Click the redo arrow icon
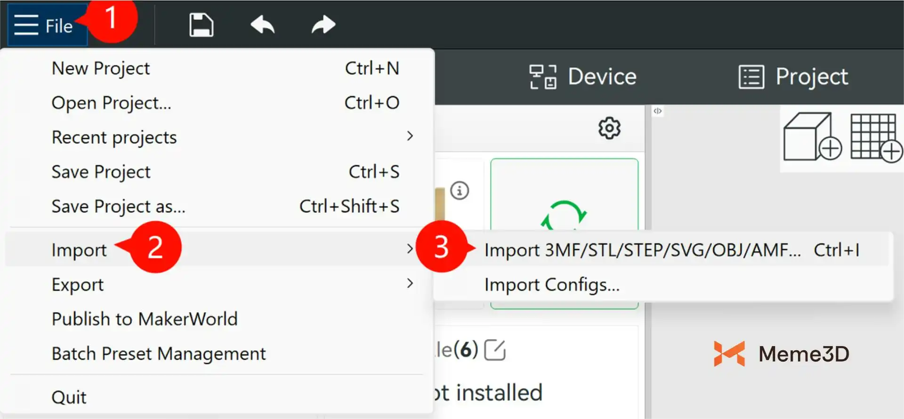Viewport: 904px width, 419px height. tap(323, 25)
